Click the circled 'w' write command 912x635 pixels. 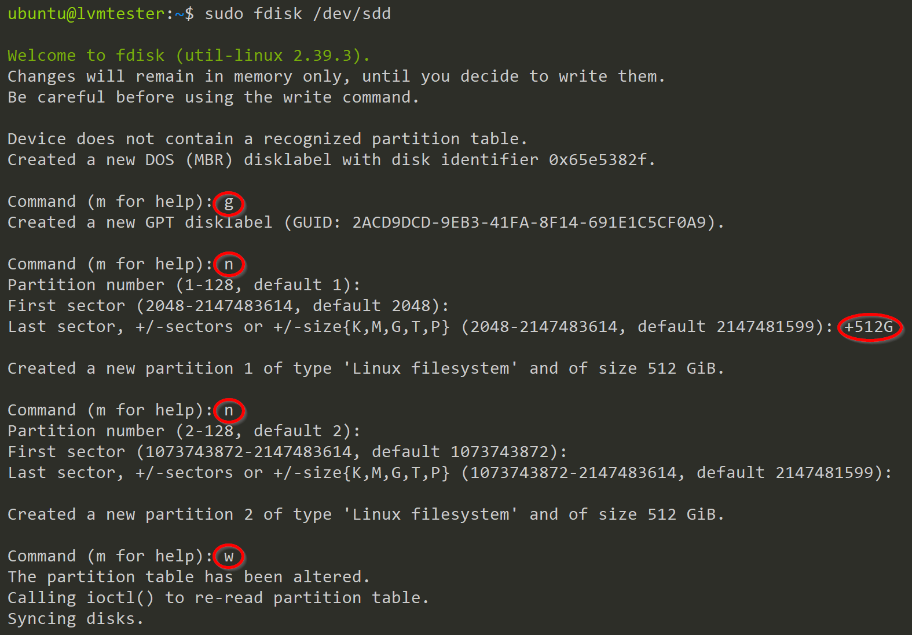pos(229,557)
